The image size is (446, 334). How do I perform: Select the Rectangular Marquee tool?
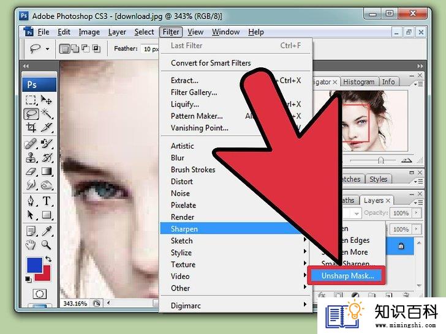(x=31, y=100)
